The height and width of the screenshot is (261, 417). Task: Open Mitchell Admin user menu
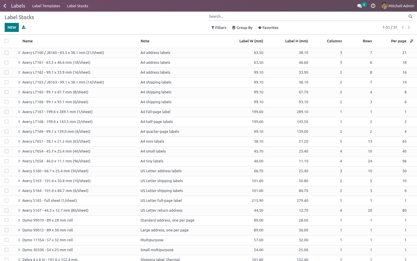pos(398,6)
